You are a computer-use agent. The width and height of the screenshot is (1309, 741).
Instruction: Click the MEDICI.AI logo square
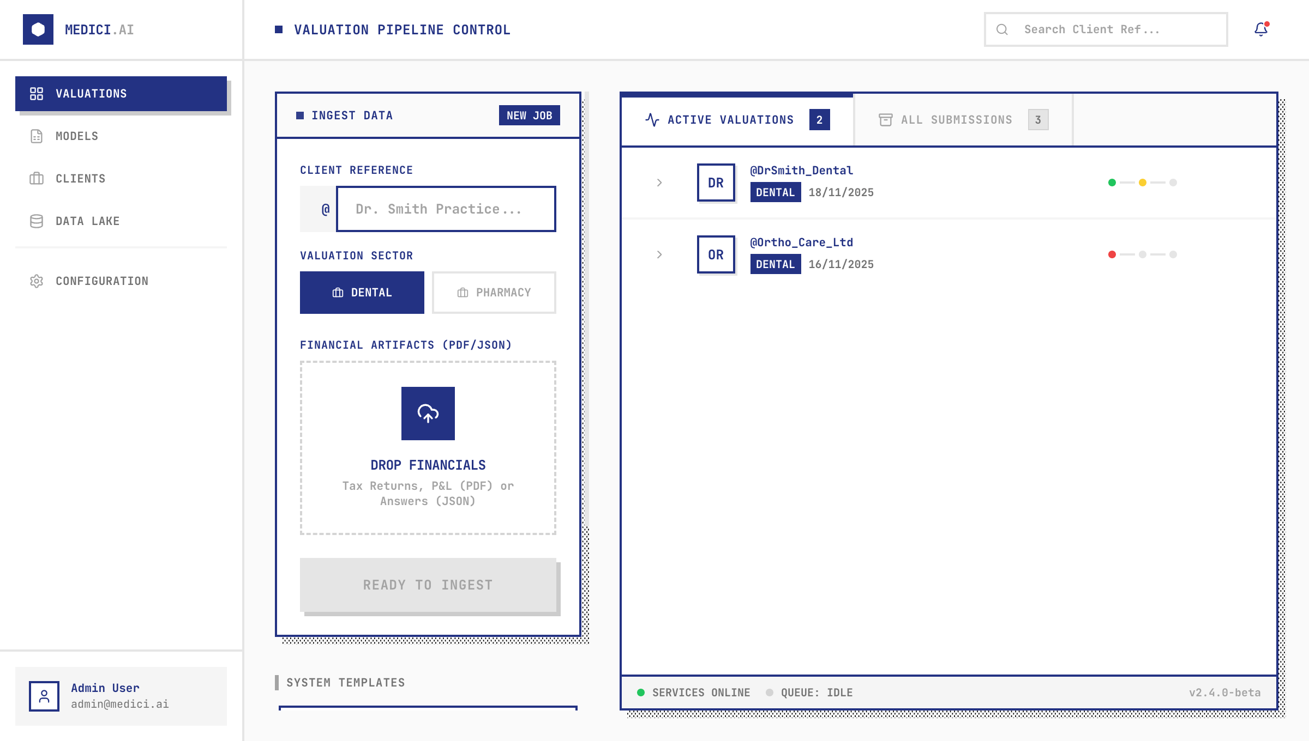pyautogui.click(x=38, y=29)
